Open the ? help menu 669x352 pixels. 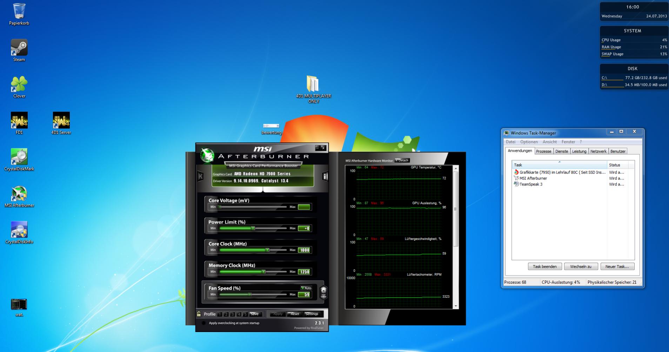coord(581,142)
